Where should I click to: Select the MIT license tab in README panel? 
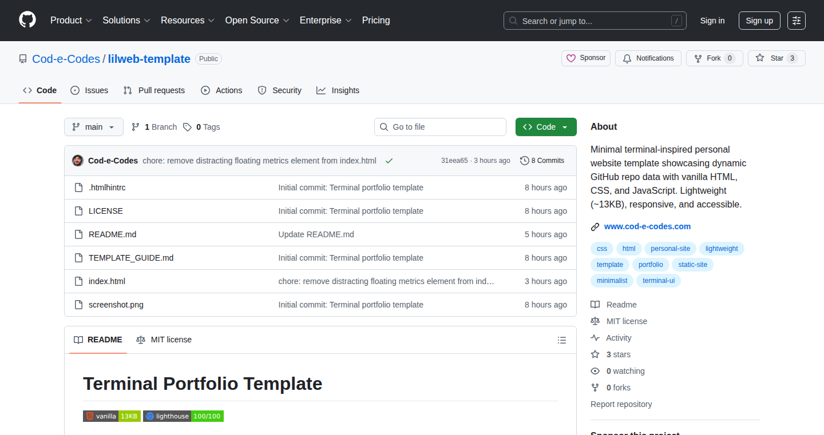[x=164, y=340]
